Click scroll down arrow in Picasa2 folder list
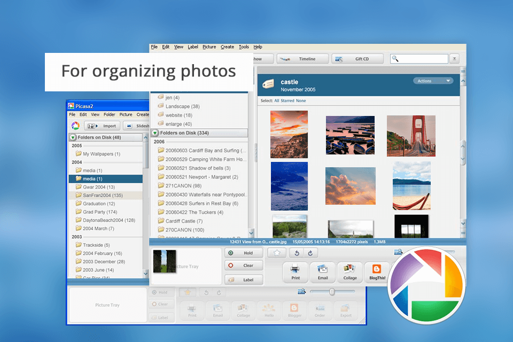The image size is (513, 342). (x=145, y=273)
